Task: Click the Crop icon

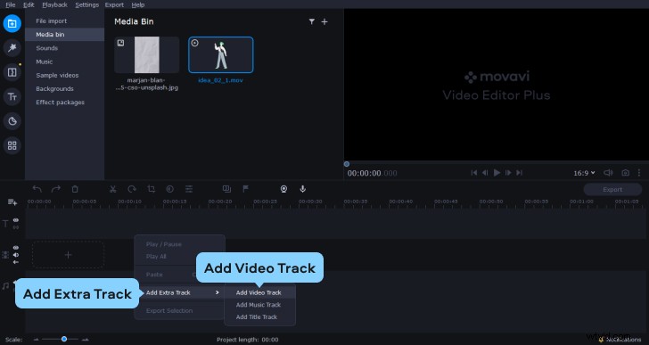Action: coord(151,189)
